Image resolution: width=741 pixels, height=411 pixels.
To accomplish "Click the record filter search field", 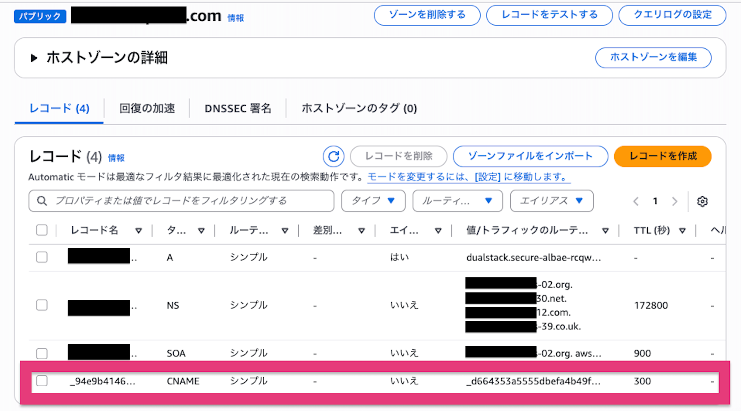I will 182,201.
